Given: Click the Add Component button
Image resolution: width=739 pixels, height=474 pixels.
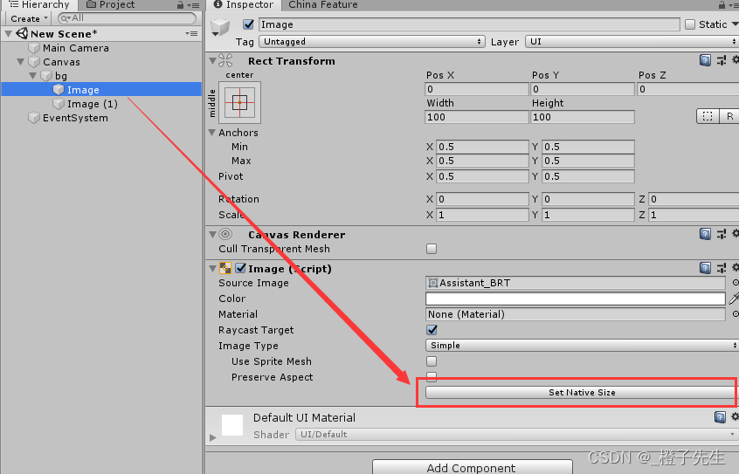Looking at the screenshot, I should tap(472, 467).
